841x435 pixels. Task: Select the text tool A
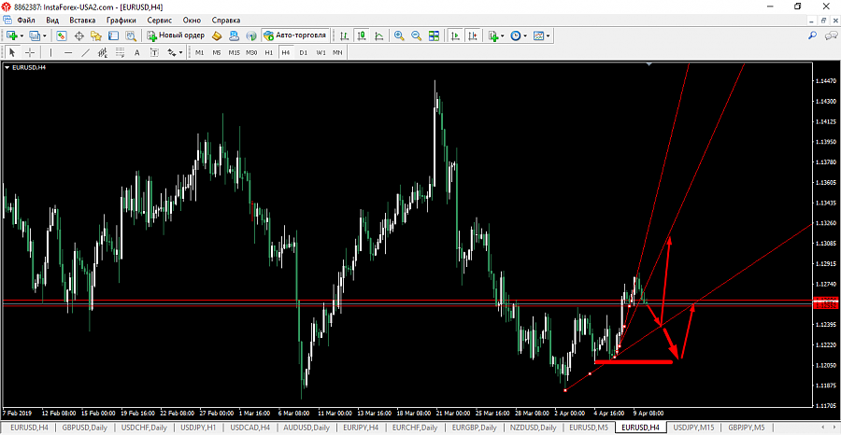pyautogui.click(x=136, y=52)
